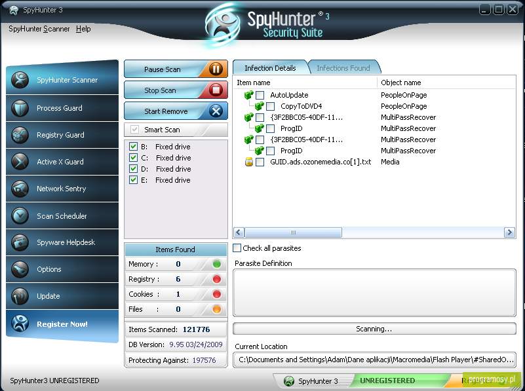Switch to the Infections Found tab

click(x=343, y=68)
